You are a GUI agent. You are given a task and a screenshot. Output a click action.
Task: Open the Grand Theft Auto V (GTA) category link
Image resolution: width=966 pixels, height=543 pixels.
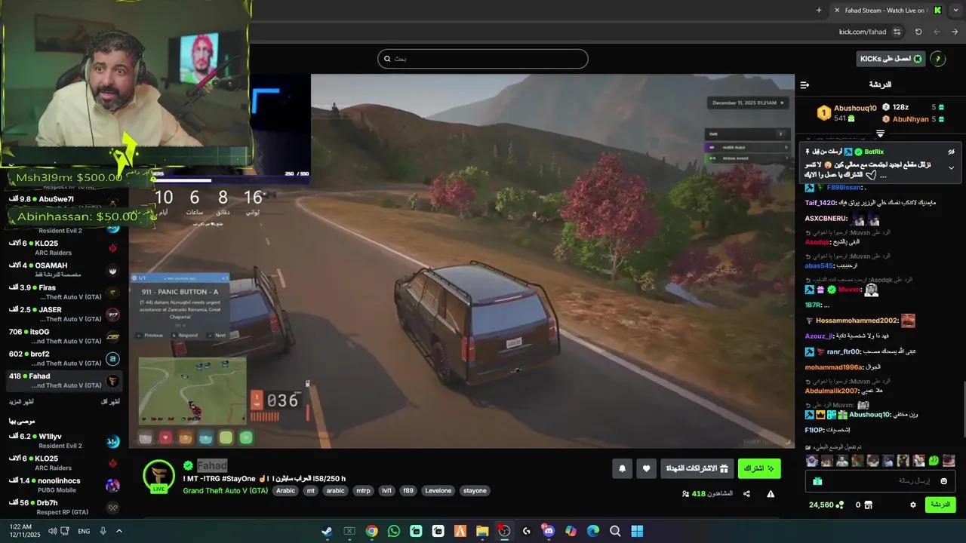point(226,490)
